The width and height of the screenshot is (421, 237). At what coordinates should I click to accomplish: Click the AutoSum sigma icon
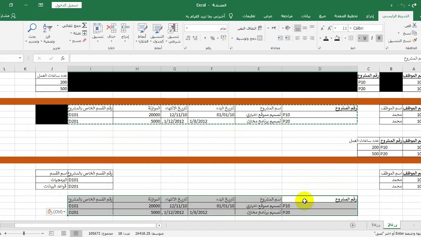(x=84, y=26)
